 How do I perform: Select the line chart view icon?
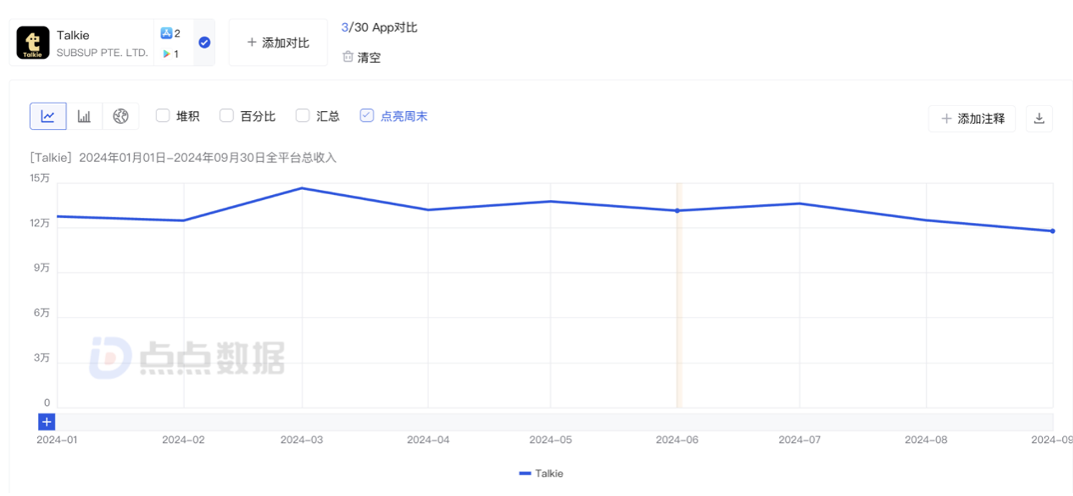(x=48, y=116)
